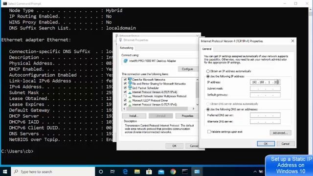The height and width of the screenshot is (176, 313).
Task: Click the QoS Packet Scheduler icon
Action: pyautogui.click(x=130, y=88)
